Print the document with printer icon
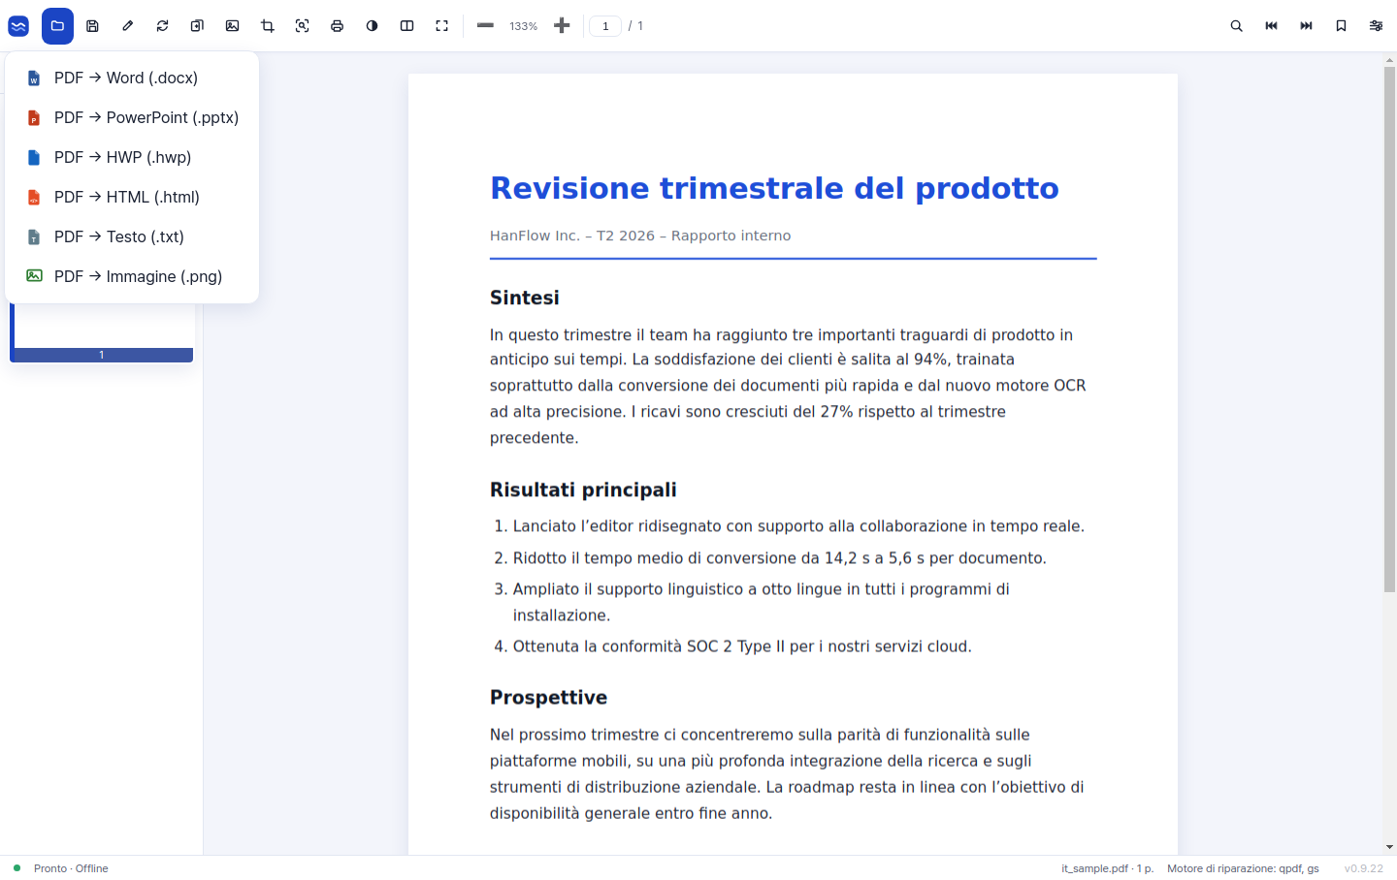Viewport: 1397px width, 880px height. pos(337,26)
